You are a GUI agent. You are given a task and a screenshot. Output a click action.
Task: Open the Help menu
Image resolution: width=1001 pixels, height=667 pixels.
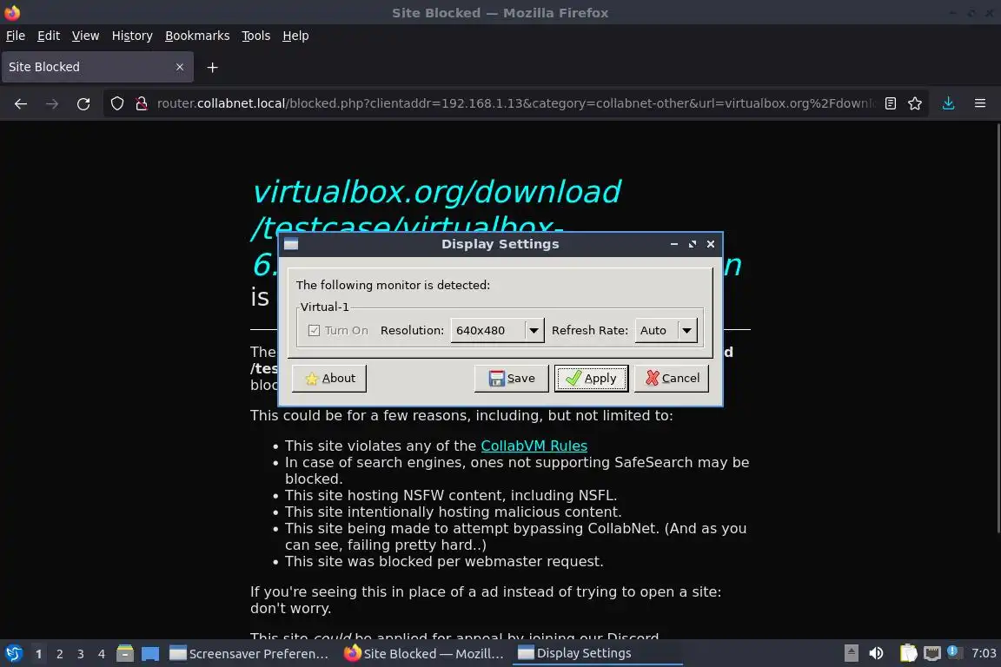pos(295,36)
